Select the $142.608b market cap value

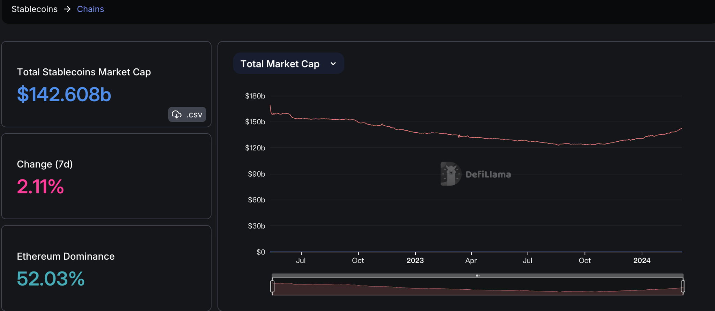(64, 95)
